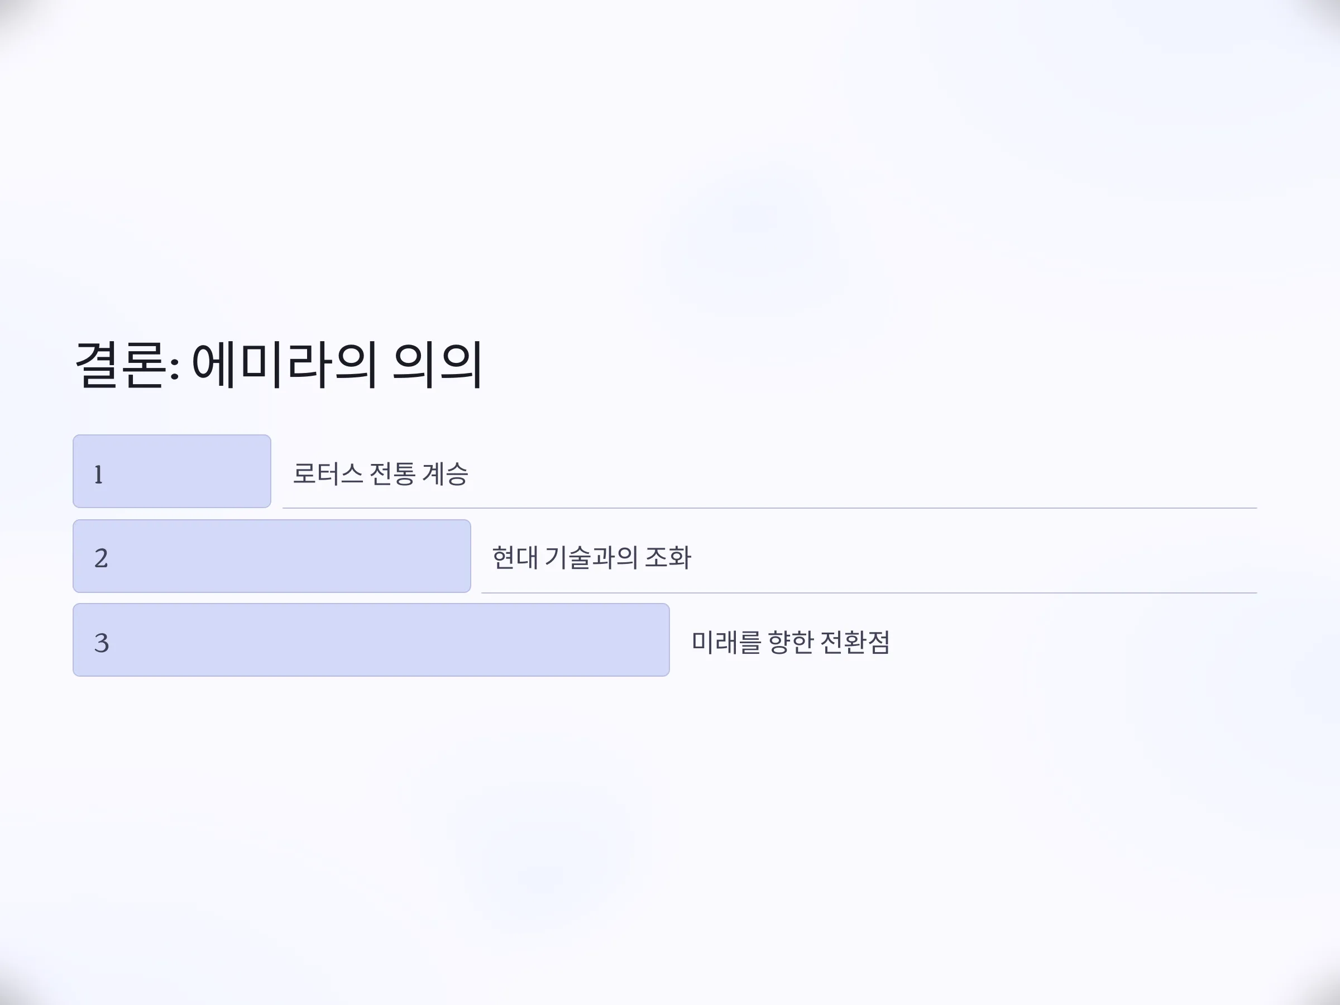Viewport: 1340px width, 1005px height.
Task: Select the text '로터스 전통 계승'
Action: pyautogui.click(x=380, y=473)
